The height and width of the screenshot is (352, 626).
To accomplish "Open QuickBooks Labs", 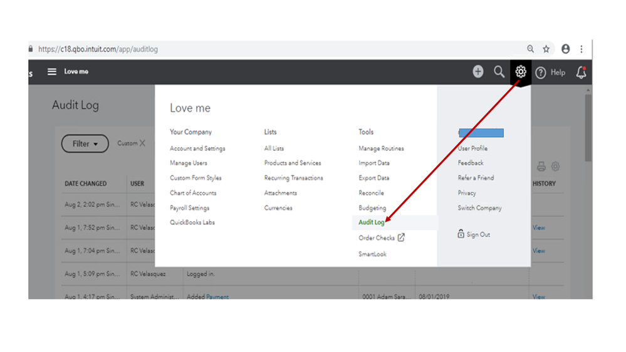I will point(192,222).
